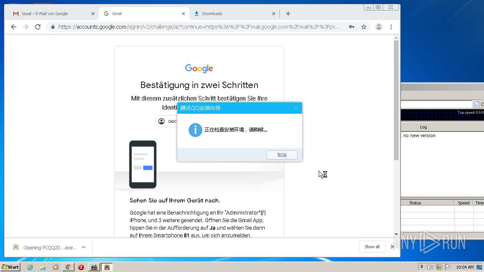This screenshot has height=272, width=484.
Task: Click the phone illustration
Action: point(143,164)
